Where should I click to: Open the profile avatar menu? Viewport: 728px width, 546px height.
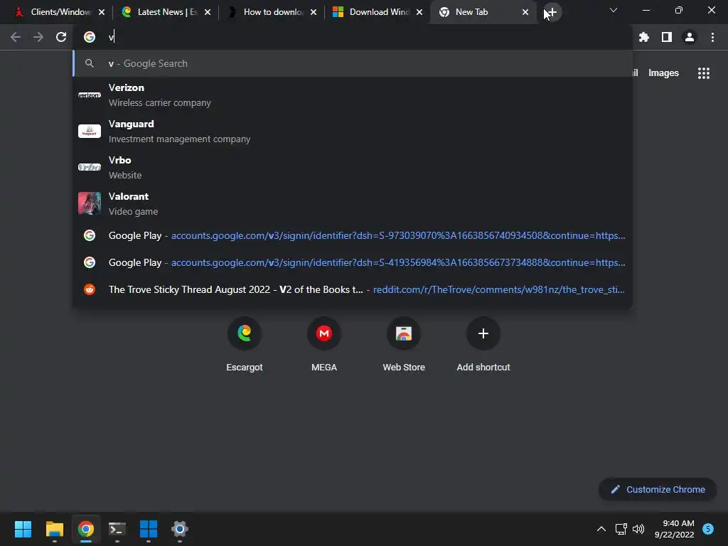(x=690, y=37)
